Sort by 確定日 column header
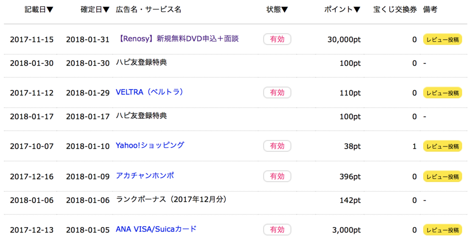470x239 pixels. (95, 10)
